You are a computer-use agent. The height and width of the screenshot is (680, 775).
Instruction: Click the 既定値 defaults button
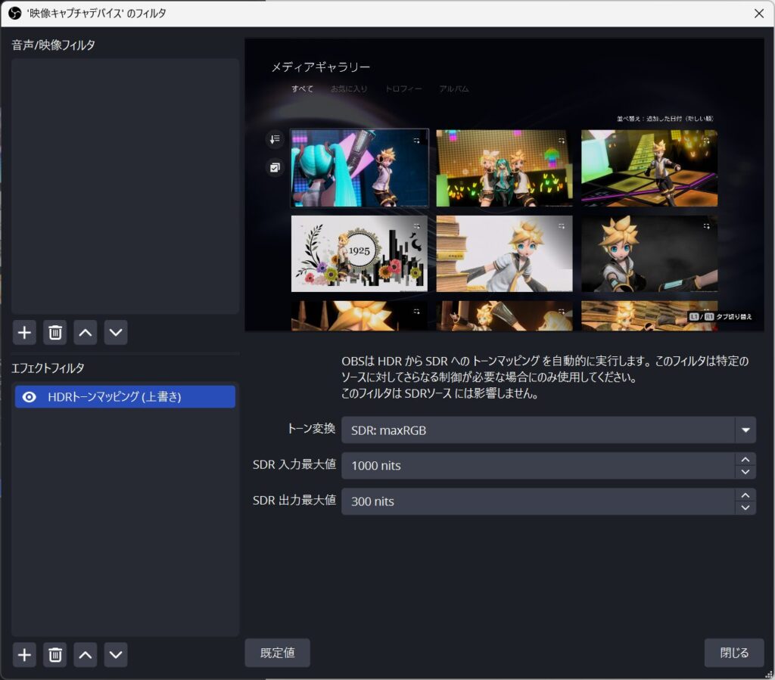277,653
